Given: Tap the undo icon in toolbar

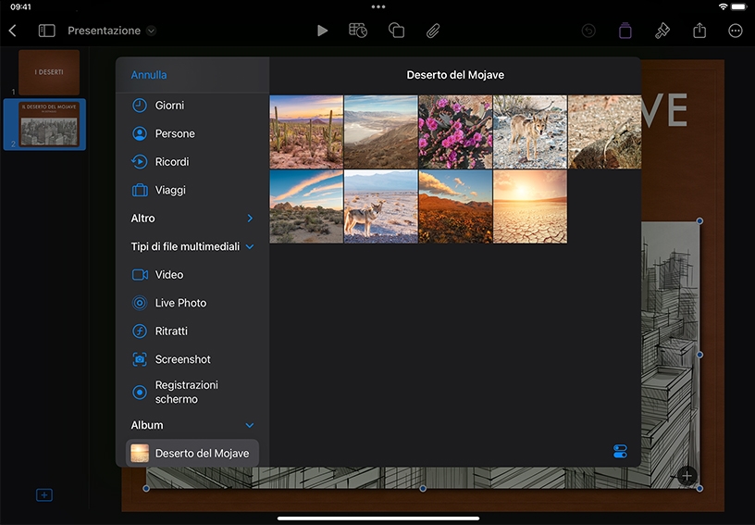Looking at the screenshot, I should 588,31.
